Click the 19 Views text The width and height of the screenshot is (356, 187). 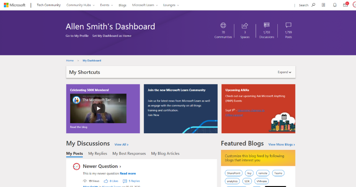(x=94, y=181)
